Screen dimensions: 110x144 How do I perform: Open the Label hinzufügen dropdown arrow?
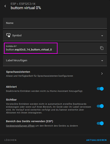point(102,61)
